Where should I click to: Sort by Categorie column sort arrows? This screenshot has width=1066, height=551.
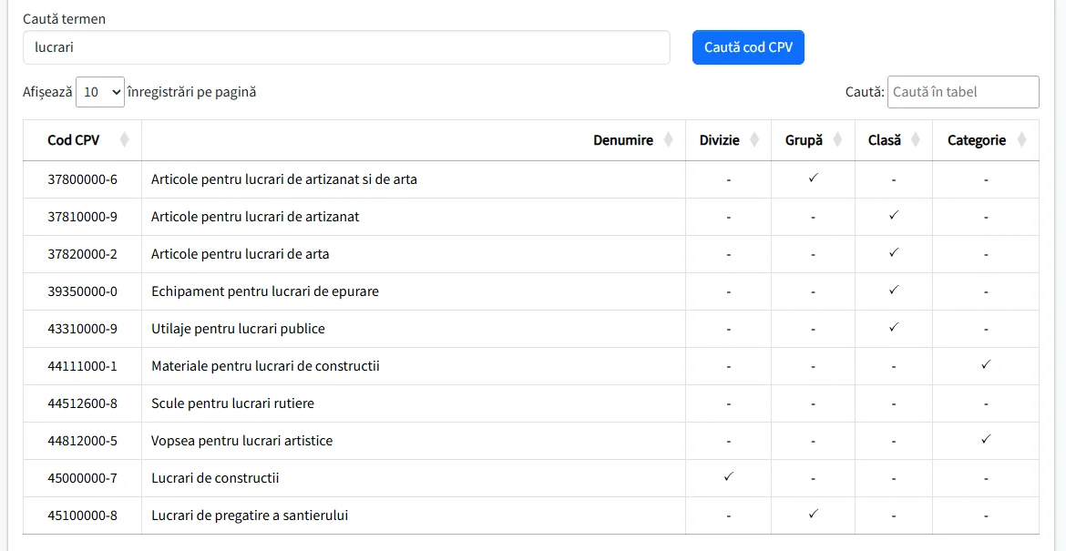[x=1021, y=140]
